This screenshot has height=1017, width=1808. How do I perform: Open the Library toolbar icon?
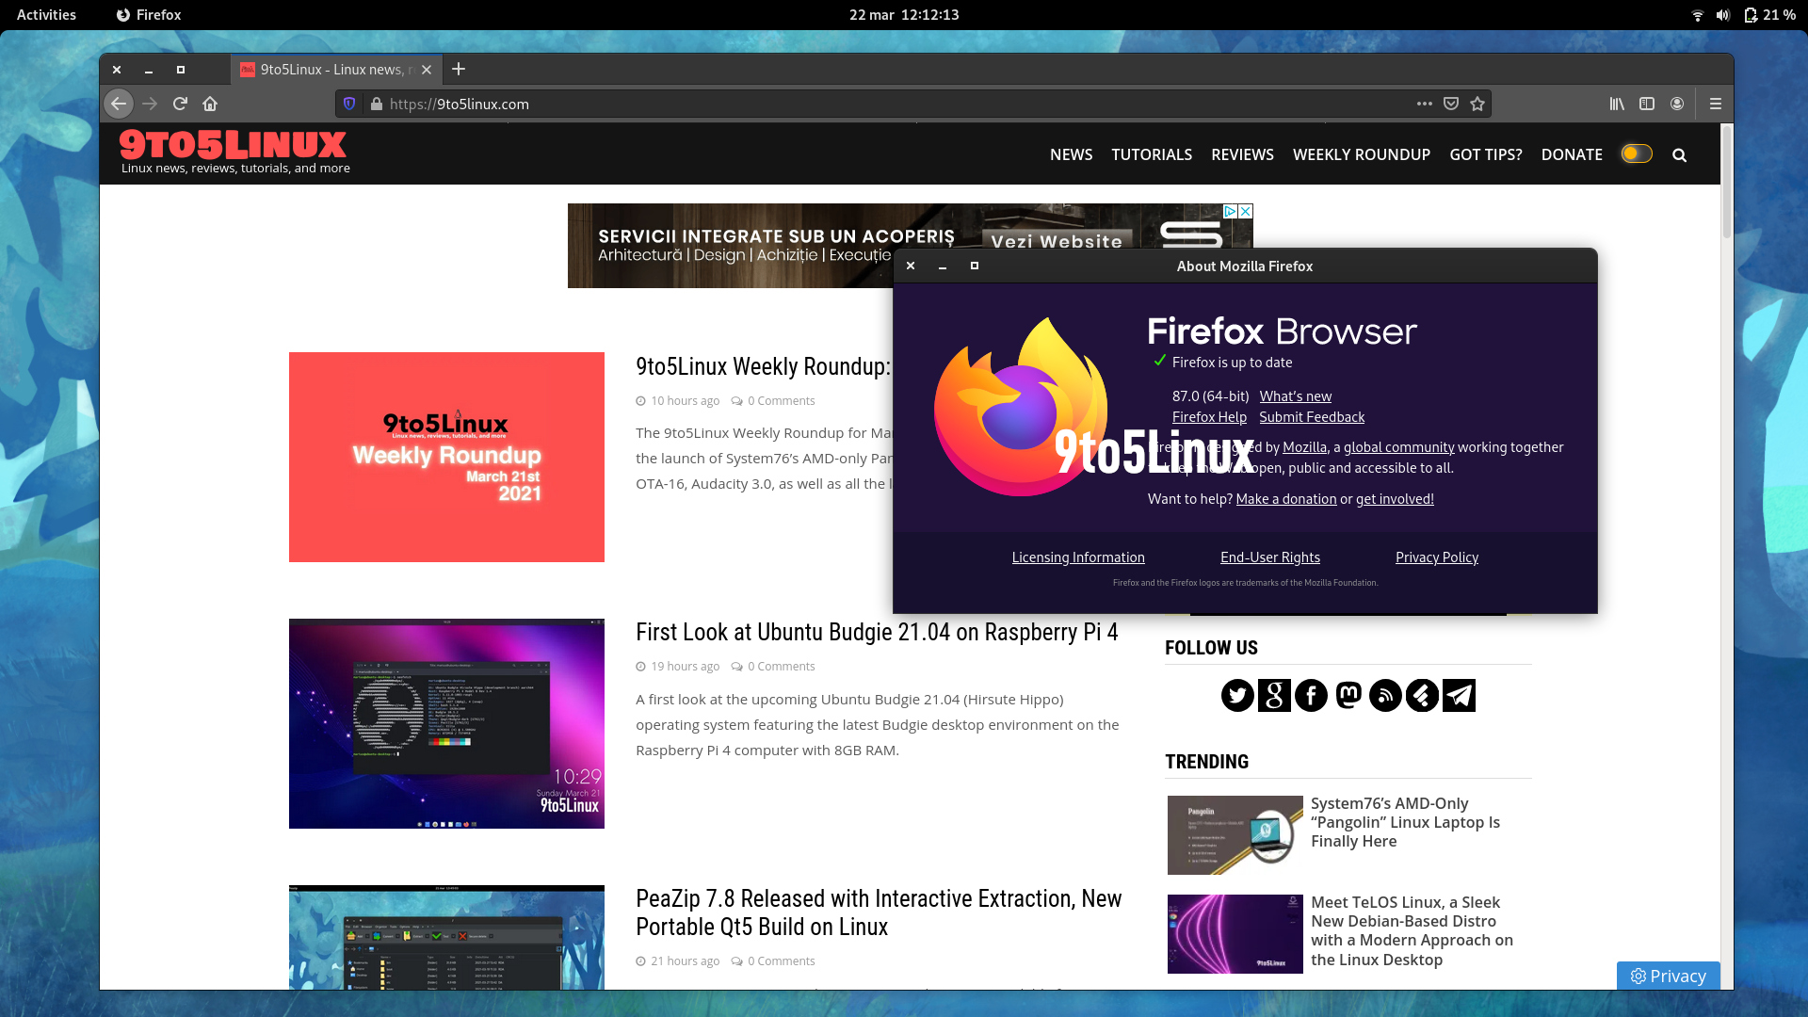pos(1617,104)
